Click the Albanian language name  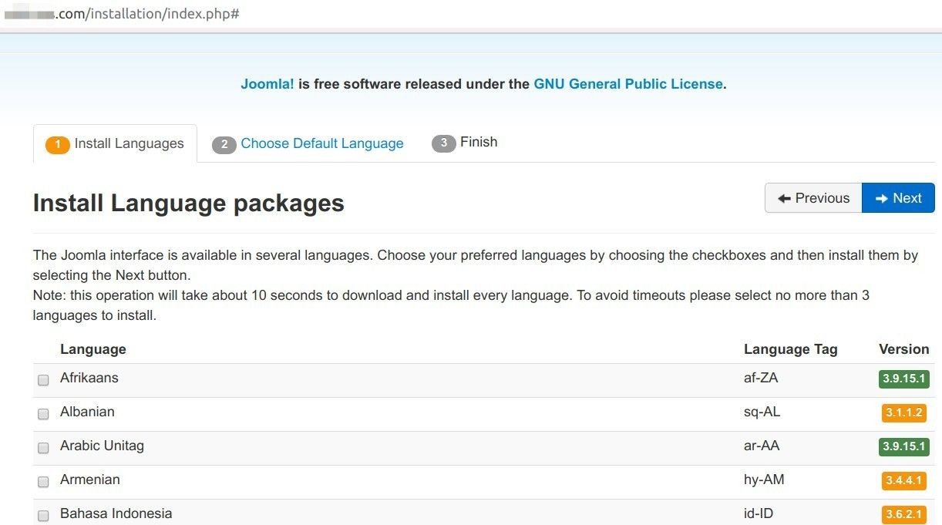[87, 412]
